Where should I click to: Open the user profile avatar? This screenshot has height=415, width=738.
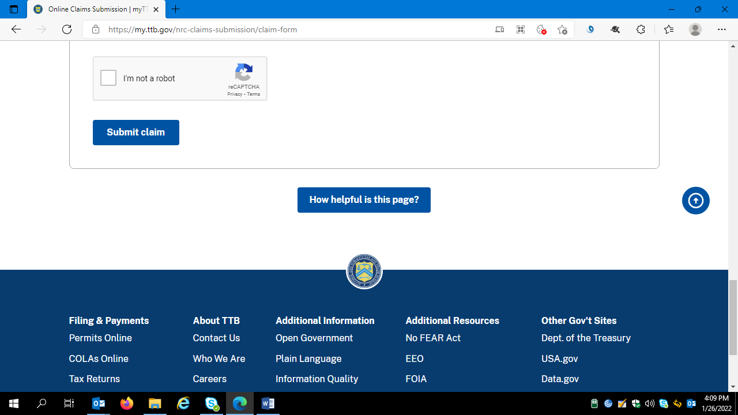pos(695,29)
